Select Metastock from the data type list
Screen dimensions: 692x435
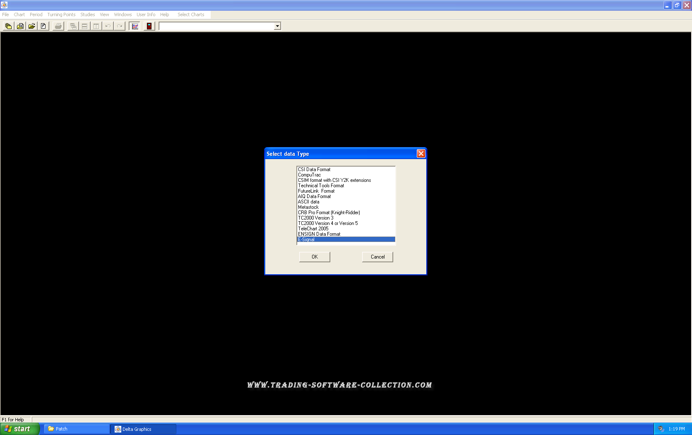pos(308,207)
